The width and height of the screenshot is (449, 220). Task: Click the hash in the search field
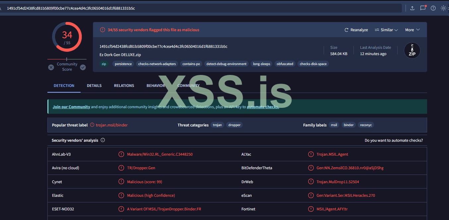71,8
